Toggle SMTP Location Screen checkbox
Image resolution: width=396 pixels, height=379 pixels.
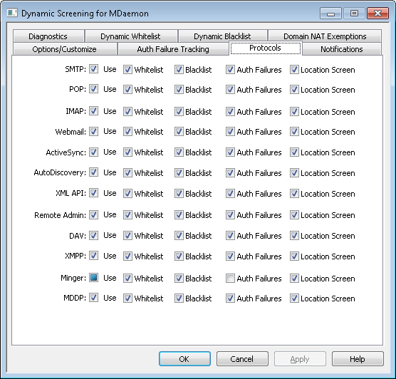point(294,70)
